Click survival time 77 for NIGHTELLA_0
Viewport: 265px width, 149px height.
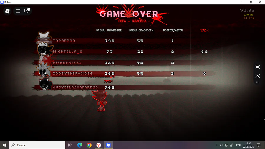point(110,52)
